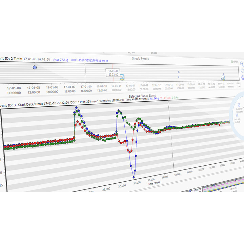The image size is (244, 244).
Task: Click the Acc: 27.5 g value label
Action: [x=60, y=60]
